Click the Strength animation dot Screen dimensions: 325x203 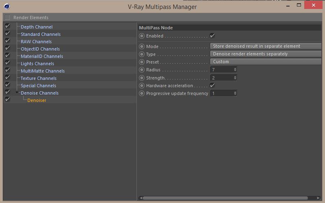(142, 78)
